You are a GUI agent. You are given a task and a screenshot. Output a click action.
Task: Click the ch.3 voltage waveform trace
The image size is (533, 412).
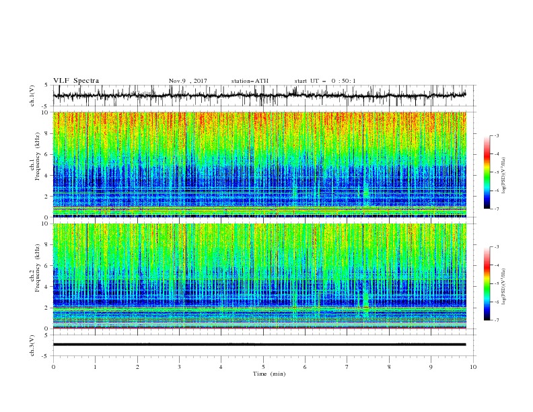pos(259,345)
